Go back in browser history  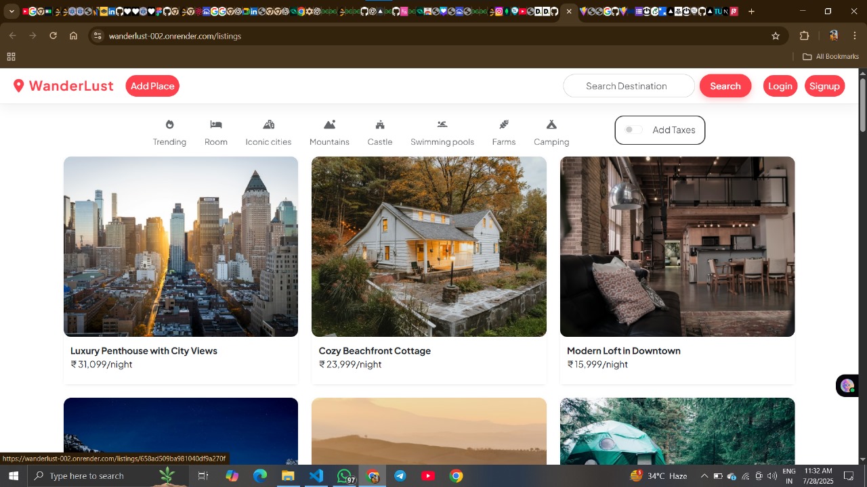12,36
